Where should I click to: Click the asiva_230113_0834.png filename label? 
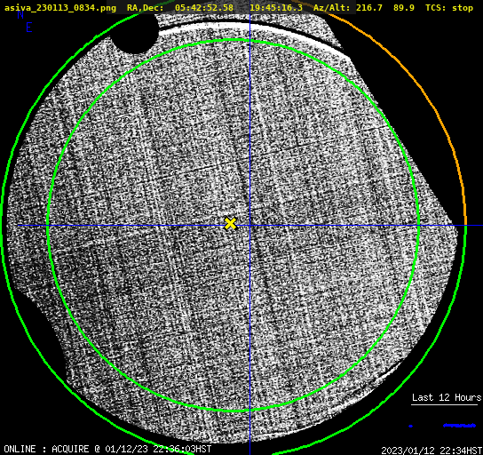tap(60, 8)
